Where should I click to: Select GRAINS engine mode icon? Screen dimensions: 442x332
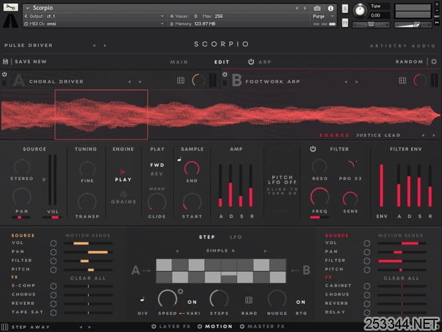pyautogui.click(x=123, y=194)
